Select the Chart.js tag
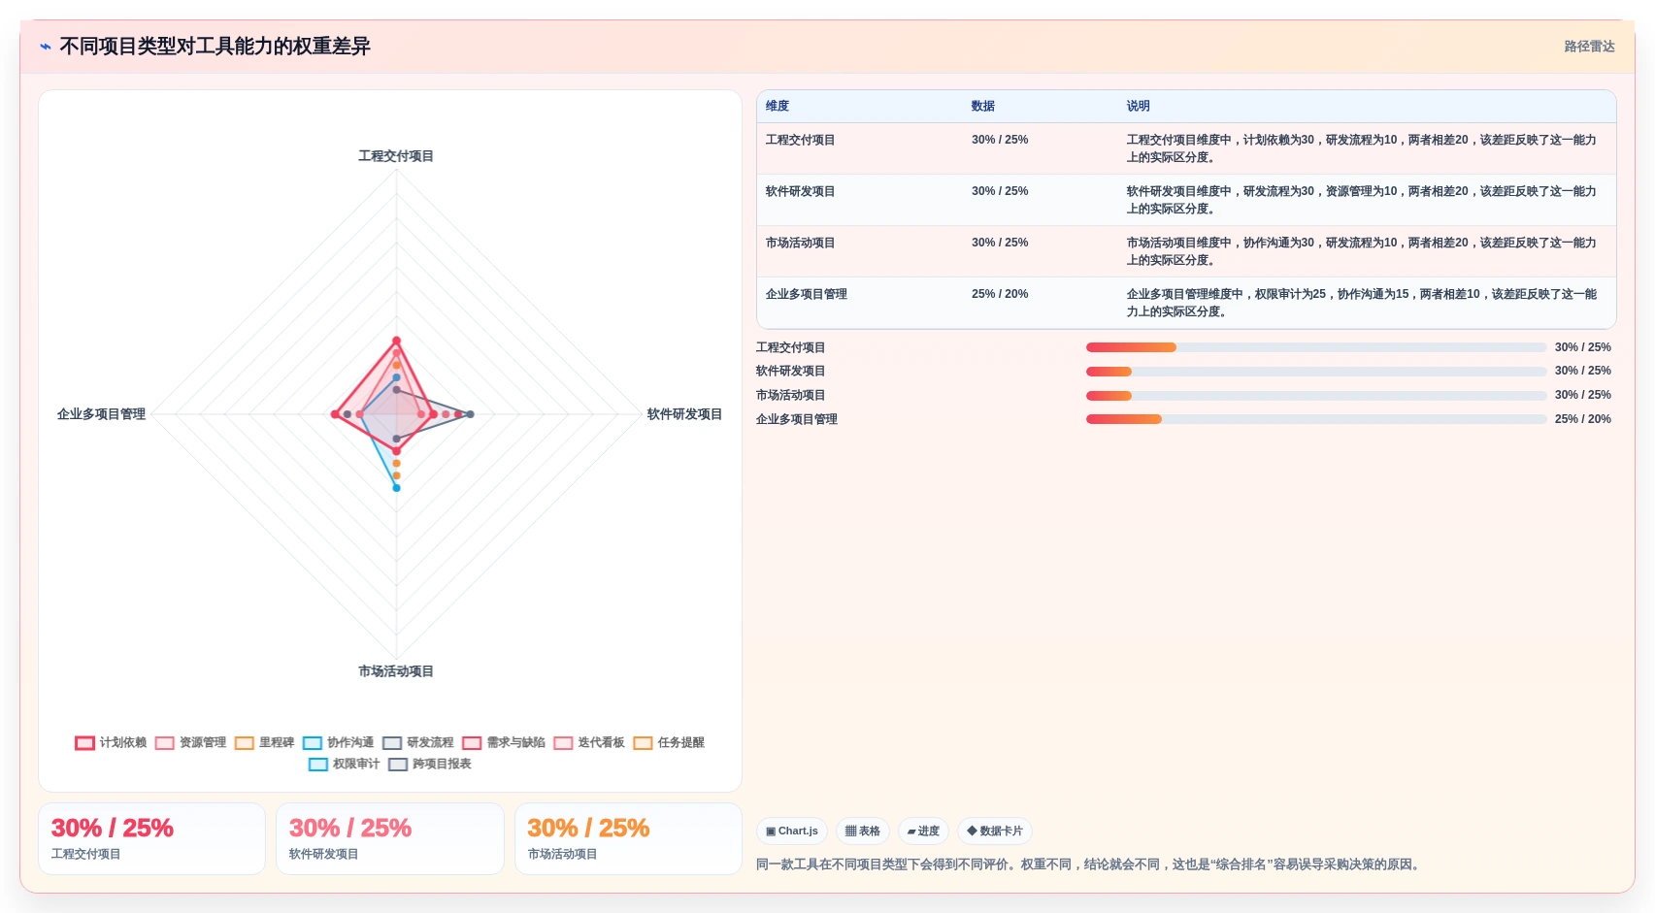Screen dimensions: 1655x913 click(x=791, y=831)
